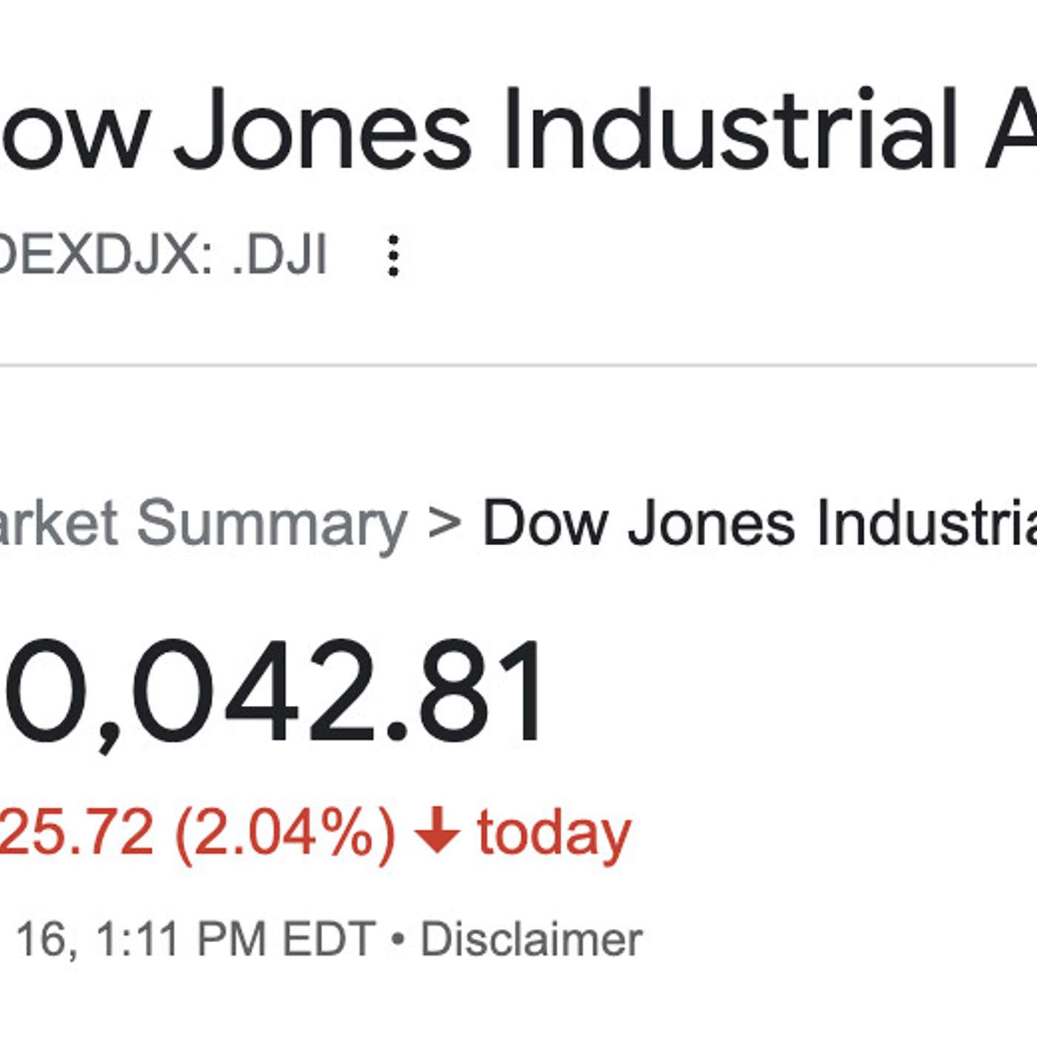This screenshot has height=1037, width=1037.
Task: Click the bullet separator before Disclaimer
Action: click(398, 939)
